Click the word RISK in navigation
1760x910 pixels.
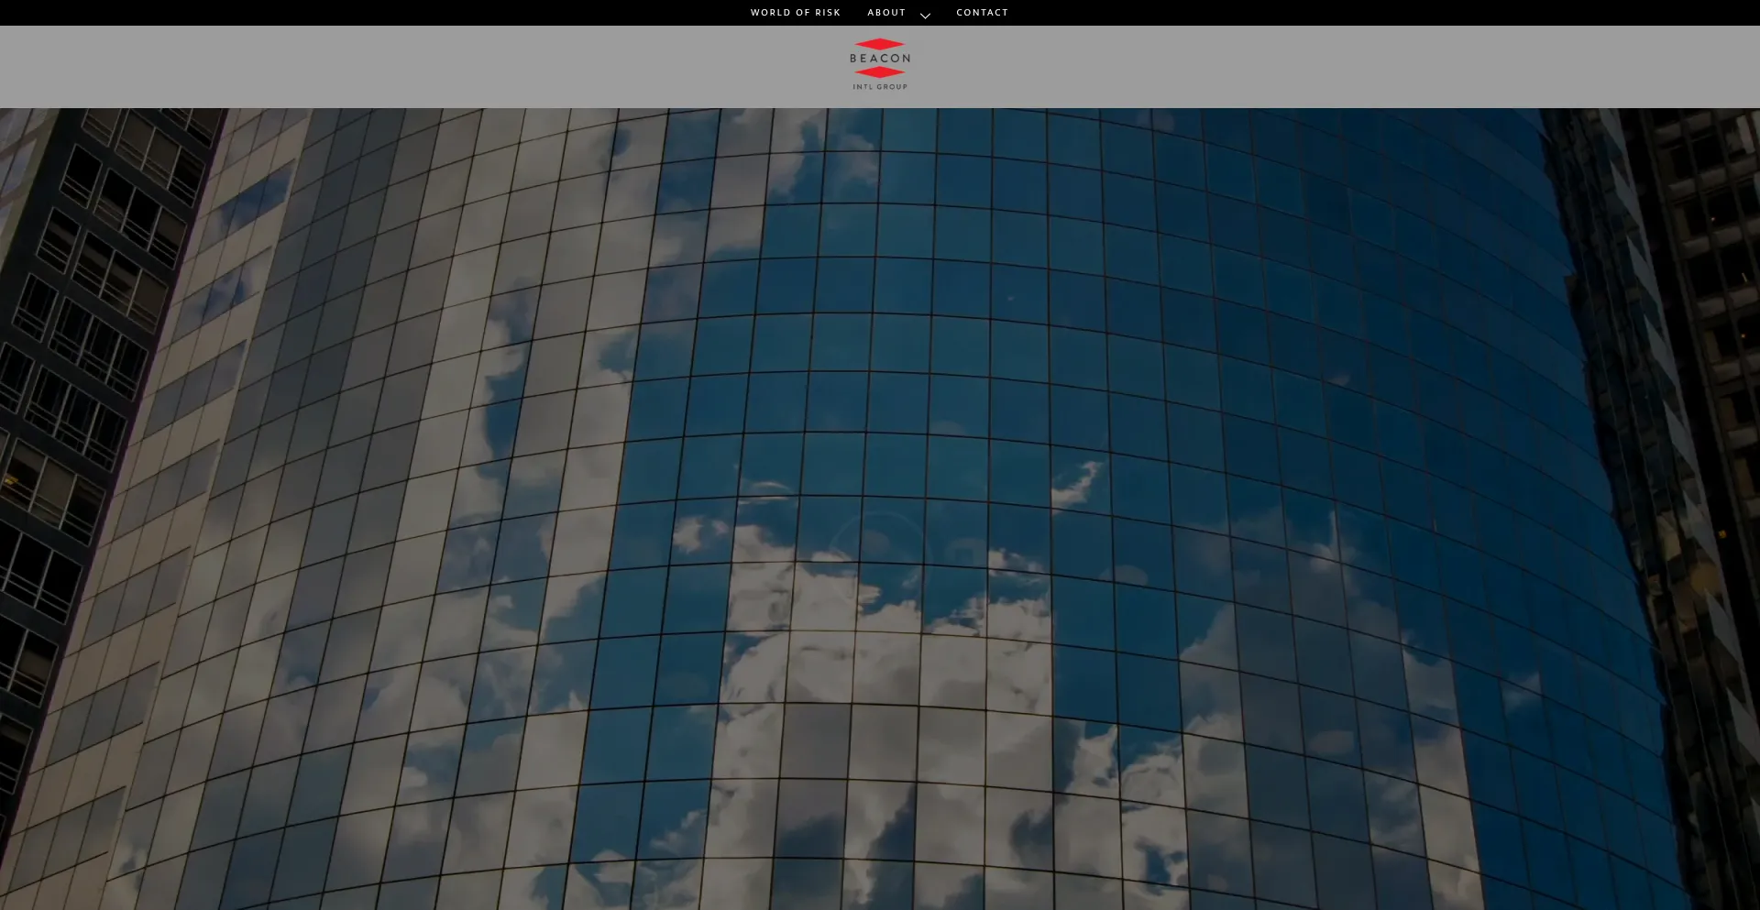click(828, 13)
